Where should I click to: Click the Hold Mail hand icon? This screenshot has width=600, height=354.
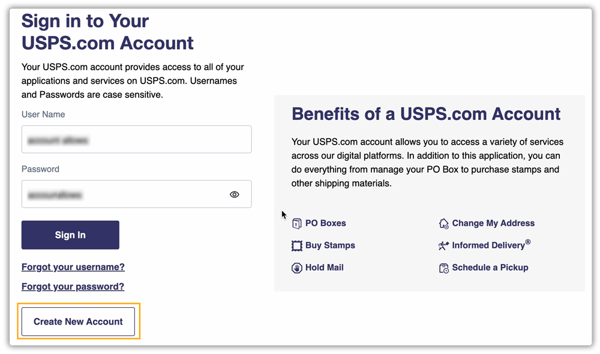coord(297,268)
